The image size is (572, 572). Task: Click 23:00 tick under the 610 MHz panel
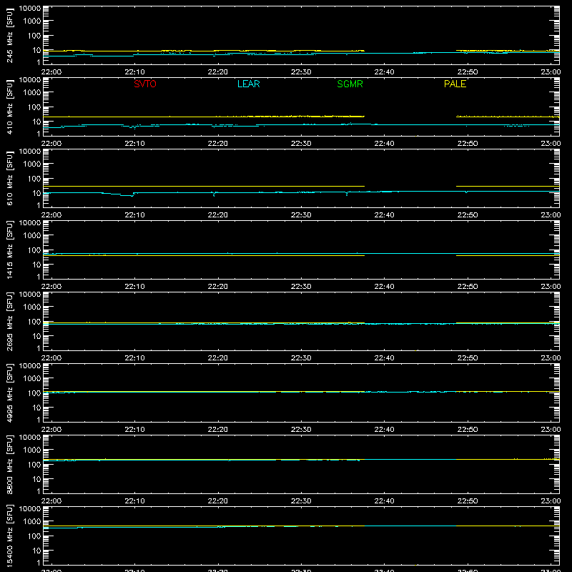pyautogui.click(x=551, y=215)
